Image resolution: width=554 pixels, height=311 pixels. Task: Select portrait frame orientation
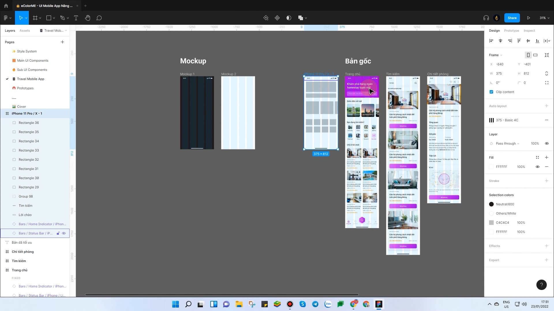point(528,55)
